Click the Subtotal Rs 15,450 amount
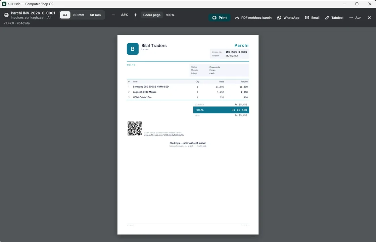 (x=241, y=105)
